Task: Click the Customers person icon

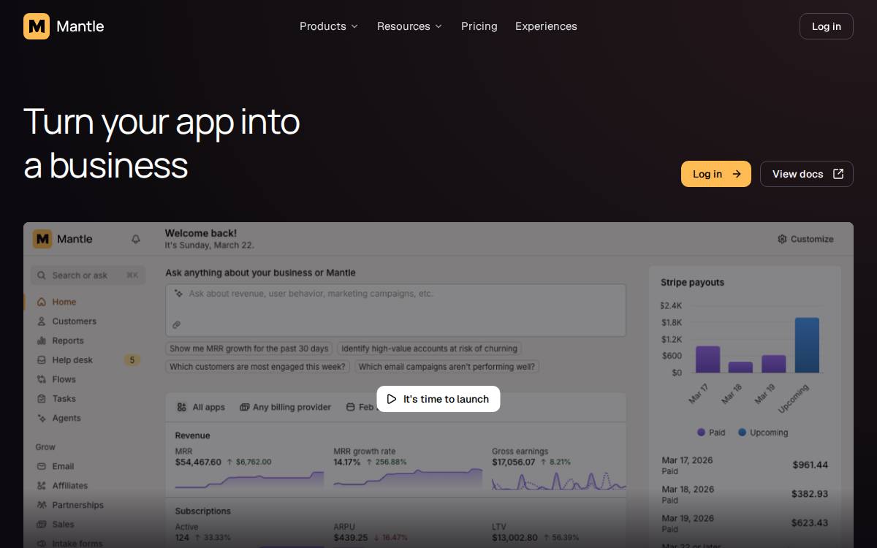Action: coord(42,321)
